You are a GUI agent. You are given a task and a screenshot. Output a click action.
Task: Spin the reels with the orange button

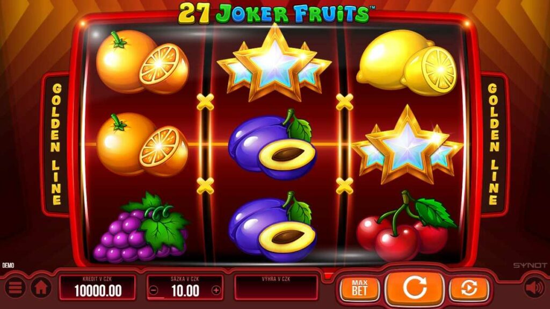pos(415,288)
